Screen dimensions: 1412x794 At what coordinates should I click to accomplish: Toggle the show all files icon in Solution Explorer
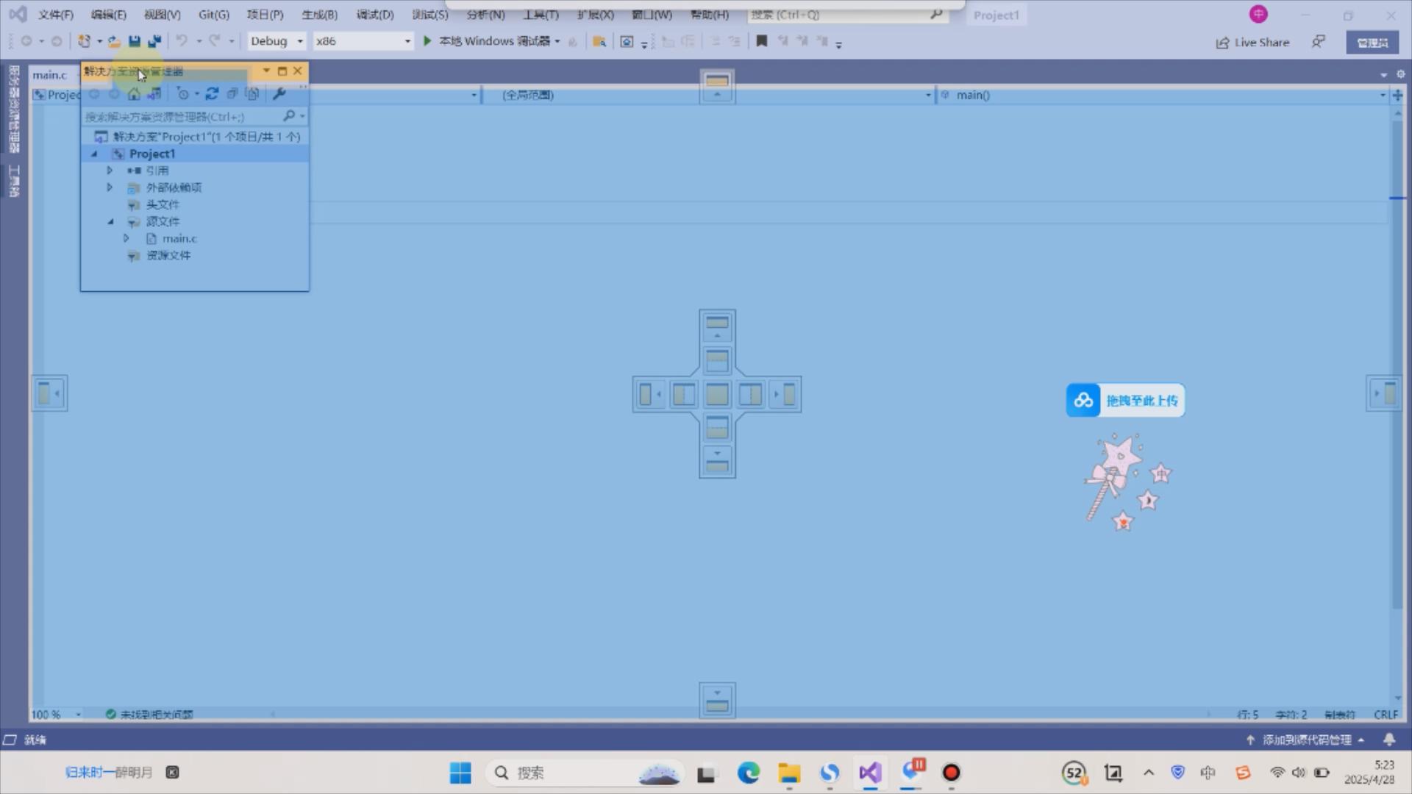(x=252, y=94)
